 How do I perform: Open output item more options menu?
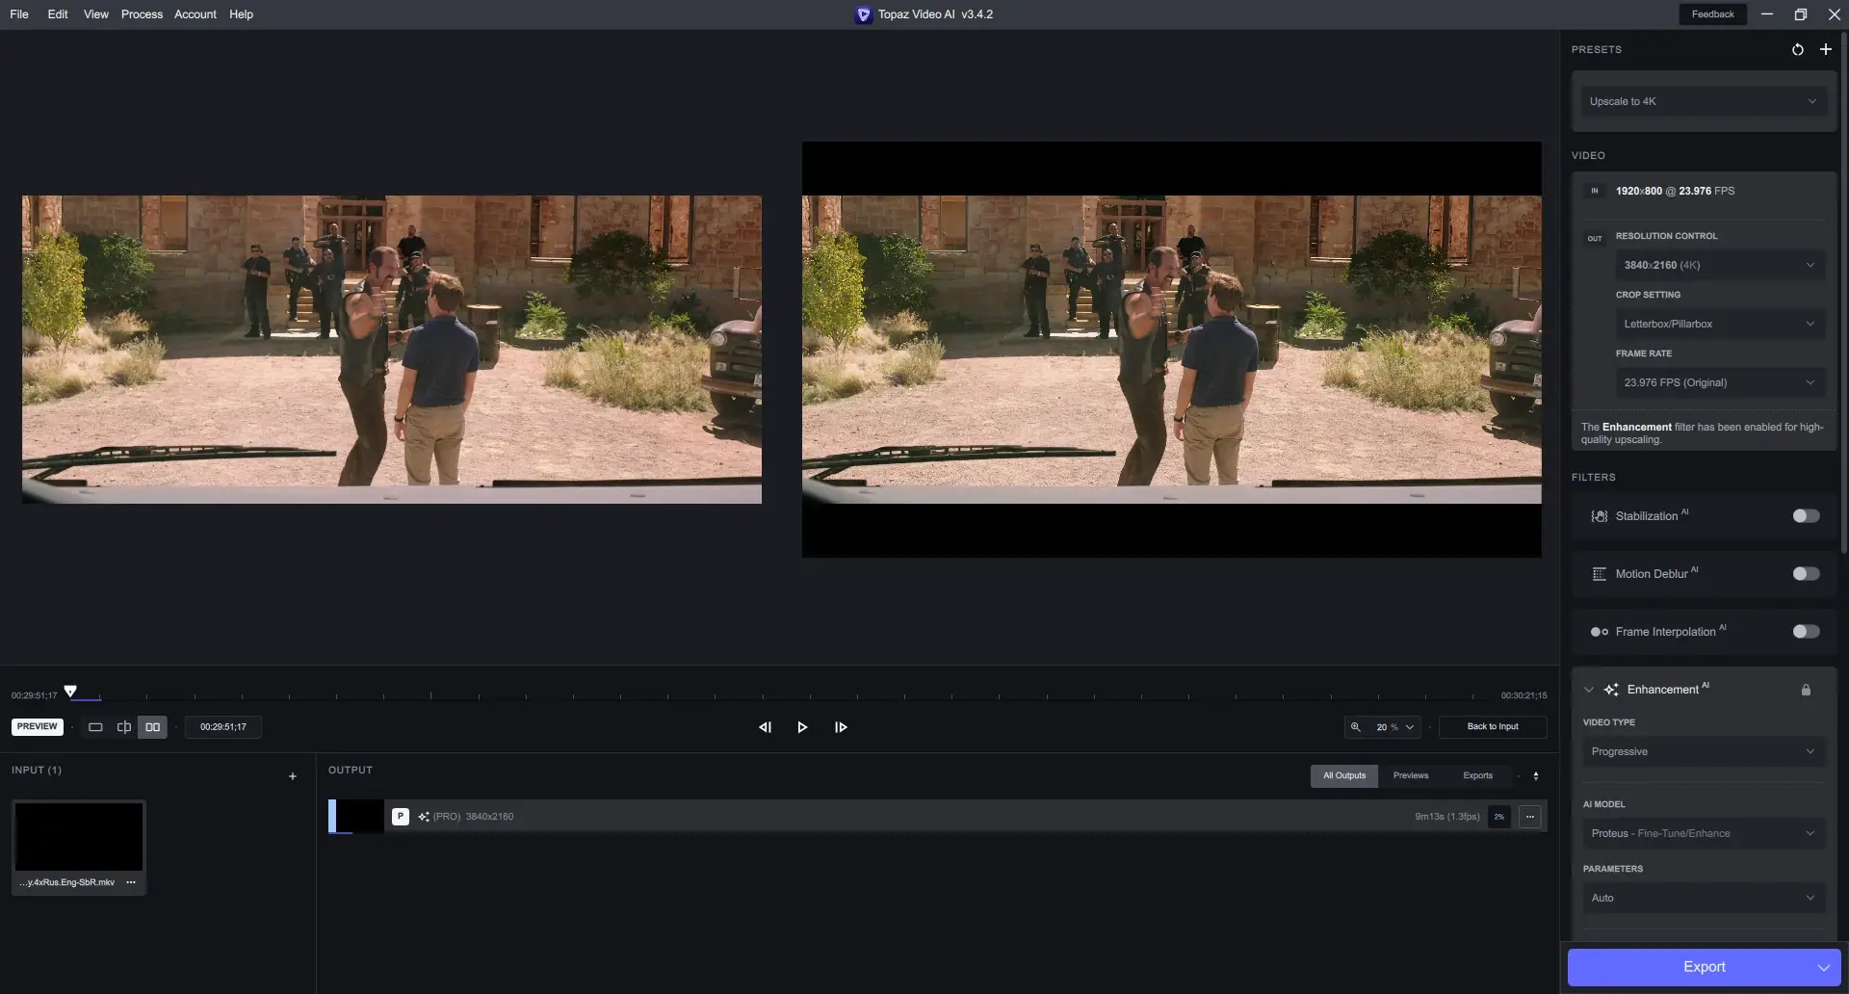[1530, 817]
